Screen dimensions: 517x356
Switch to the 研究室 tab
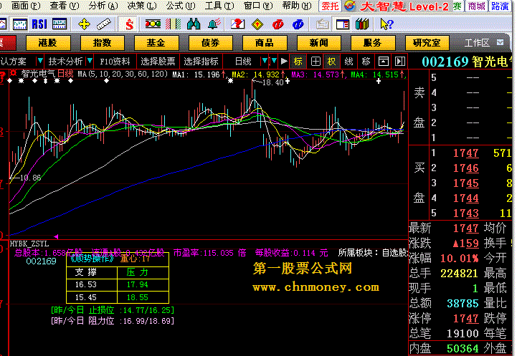[427, 43]
